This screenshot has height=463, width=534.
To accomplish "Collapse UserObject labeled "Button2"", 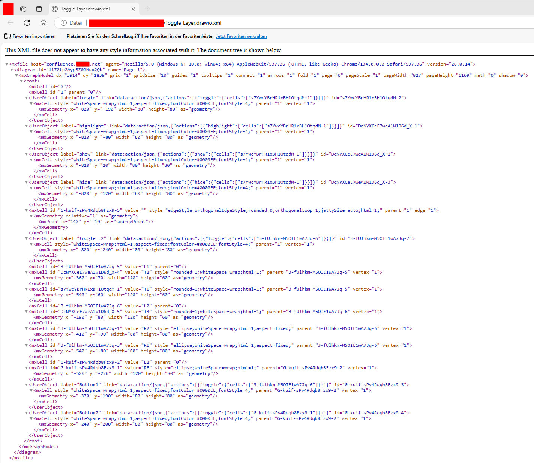I will tap(26, 413).
